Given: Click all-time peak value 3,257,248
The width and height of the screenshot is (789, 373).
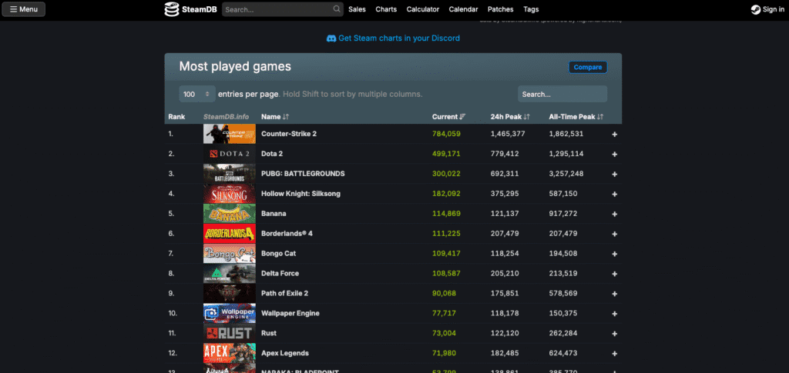Looking at the screenshot, I should click(566, 174).
